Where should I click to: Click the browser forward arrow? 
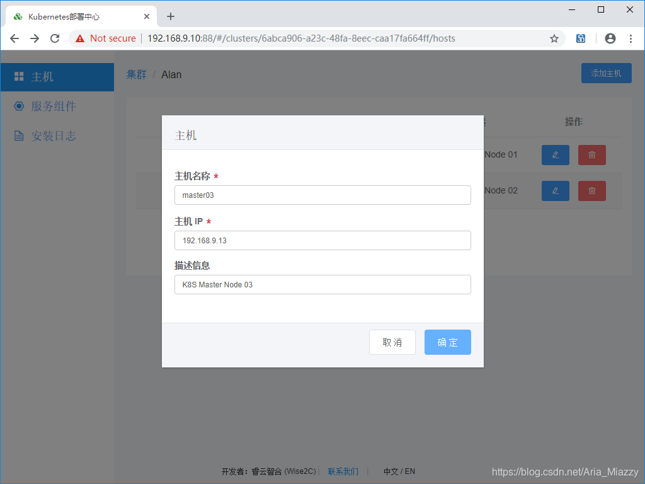tap(35, 38)
